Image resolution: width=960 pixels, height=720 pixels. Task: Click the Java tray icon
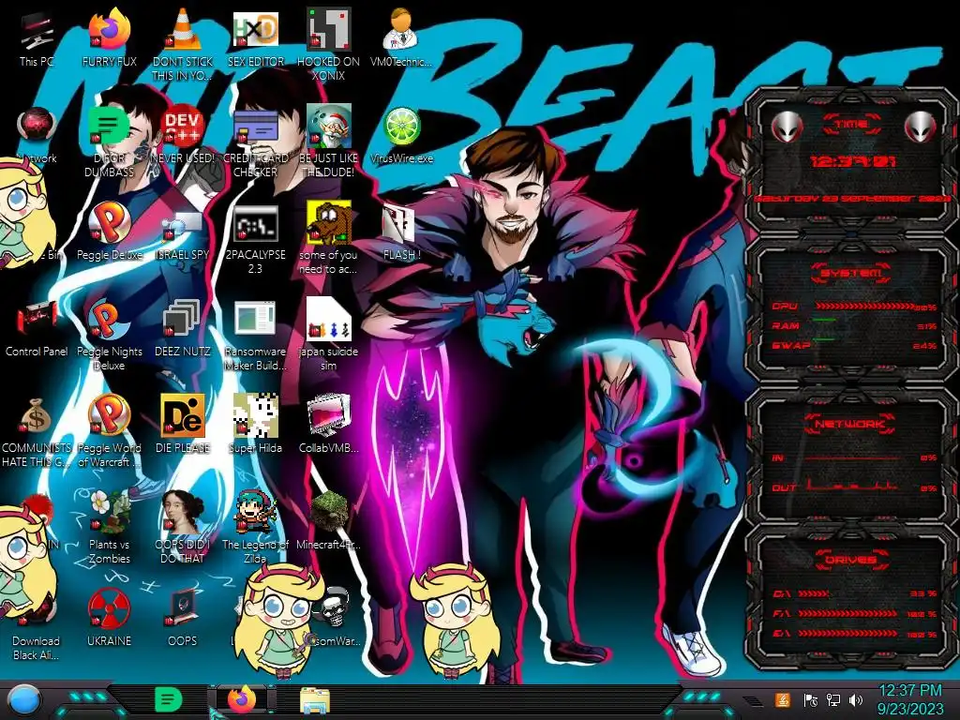[783, 699]
